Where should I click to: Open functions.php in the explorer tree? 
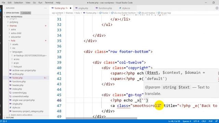click(x=19, y=82)
